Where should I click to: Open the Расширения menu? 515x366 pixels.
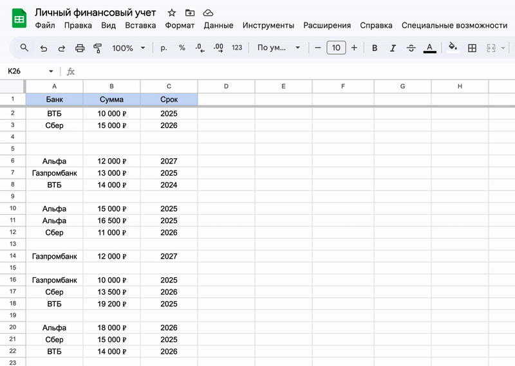pos(327,25)
